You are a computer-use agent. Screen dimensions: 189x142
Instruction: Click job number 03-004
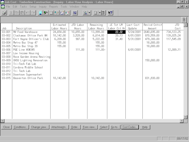tap(6, 43)
